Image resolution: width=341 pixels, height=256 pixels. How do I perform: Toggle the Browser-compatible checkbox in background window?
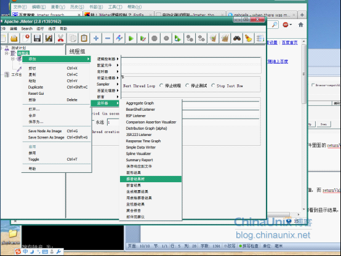pyautogui.click(x=313, y=85)
